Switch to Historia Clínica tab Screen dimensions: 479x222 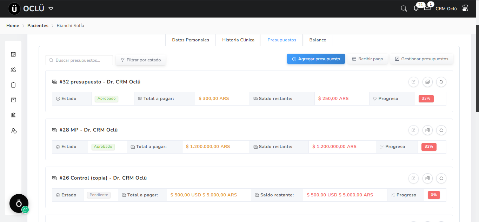238,40
